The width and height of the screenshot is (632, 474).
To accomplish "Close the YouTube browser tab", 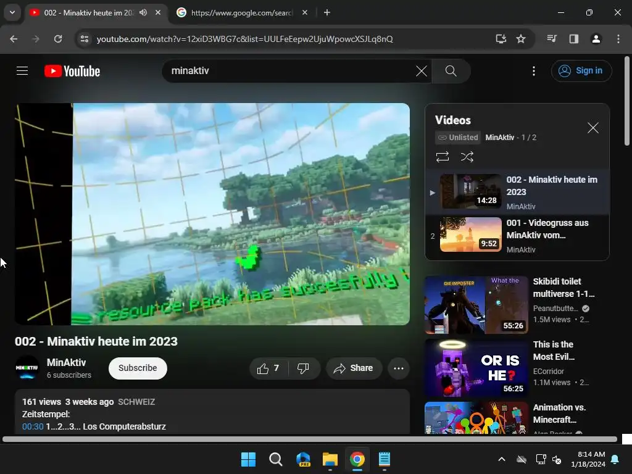I will [x=158, y=12].
